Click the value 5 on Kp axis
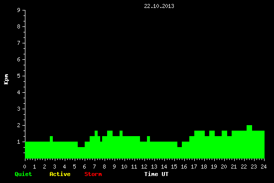274x183 pixels. [19, 76]
